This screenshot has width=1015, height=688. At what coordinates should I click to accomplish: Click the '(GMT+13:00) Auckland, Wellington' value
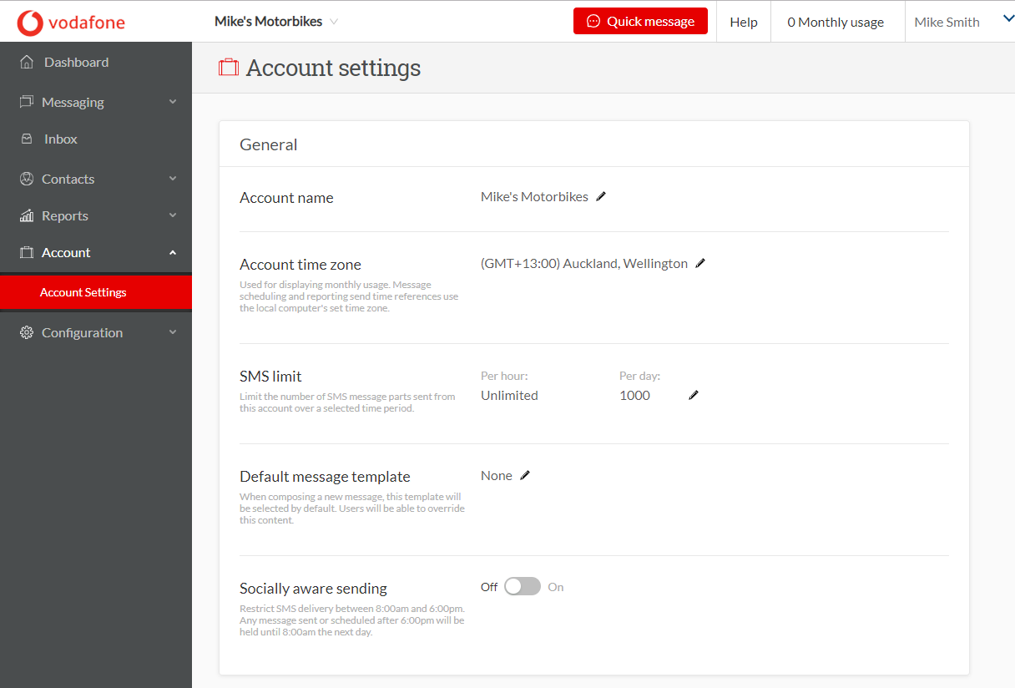coord(584,264)
